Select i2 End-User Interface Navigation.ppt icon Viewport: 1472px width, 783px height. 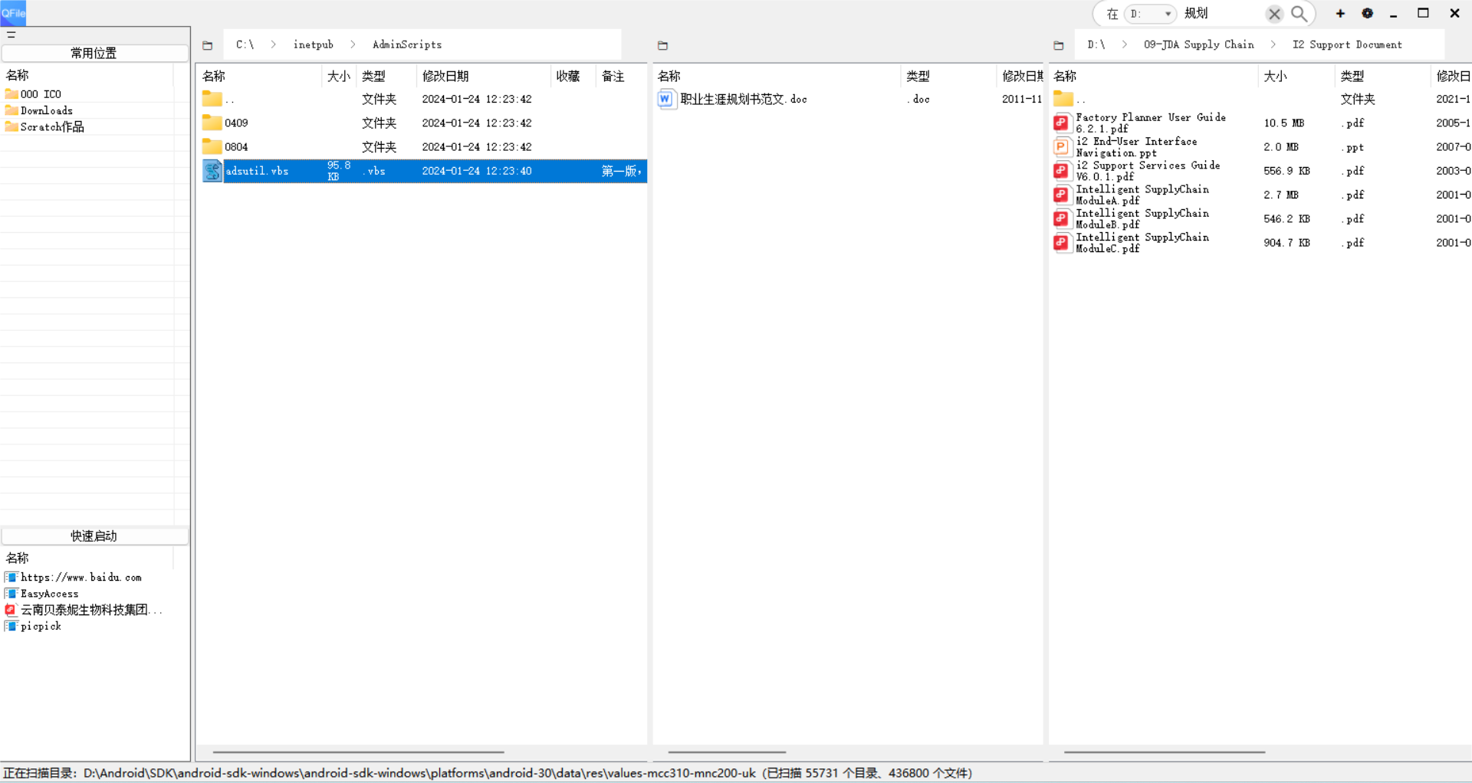[x=1062, y=146]
